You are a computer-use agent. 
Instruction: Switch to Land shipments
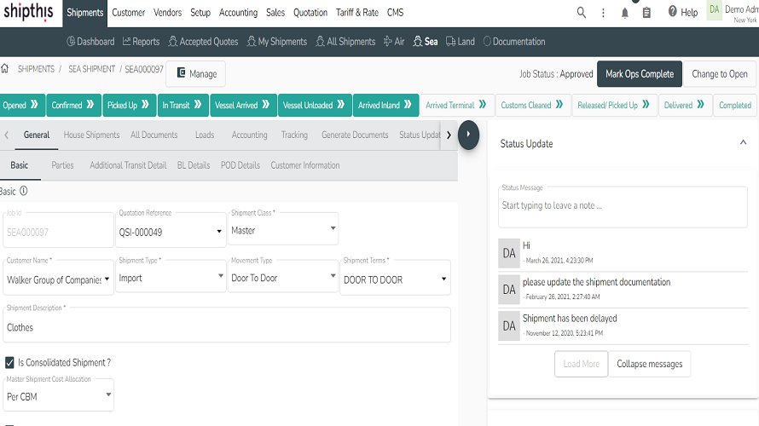point(461,42)
